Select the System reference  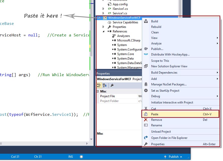[122, 45]
